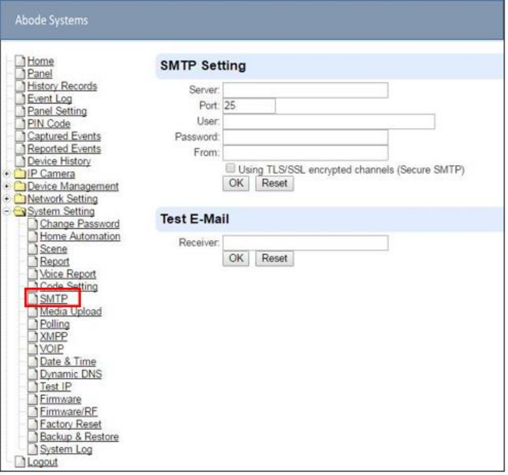Click the open folder icon beside System Setting
Viewport: 508px width, 475px height.
click(x=20, y=212)
